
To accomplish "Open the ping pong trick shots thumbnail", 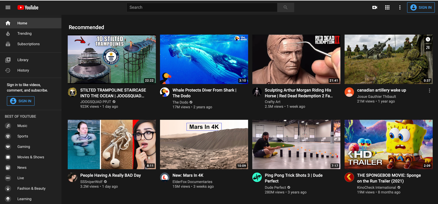I will [296, 144].
